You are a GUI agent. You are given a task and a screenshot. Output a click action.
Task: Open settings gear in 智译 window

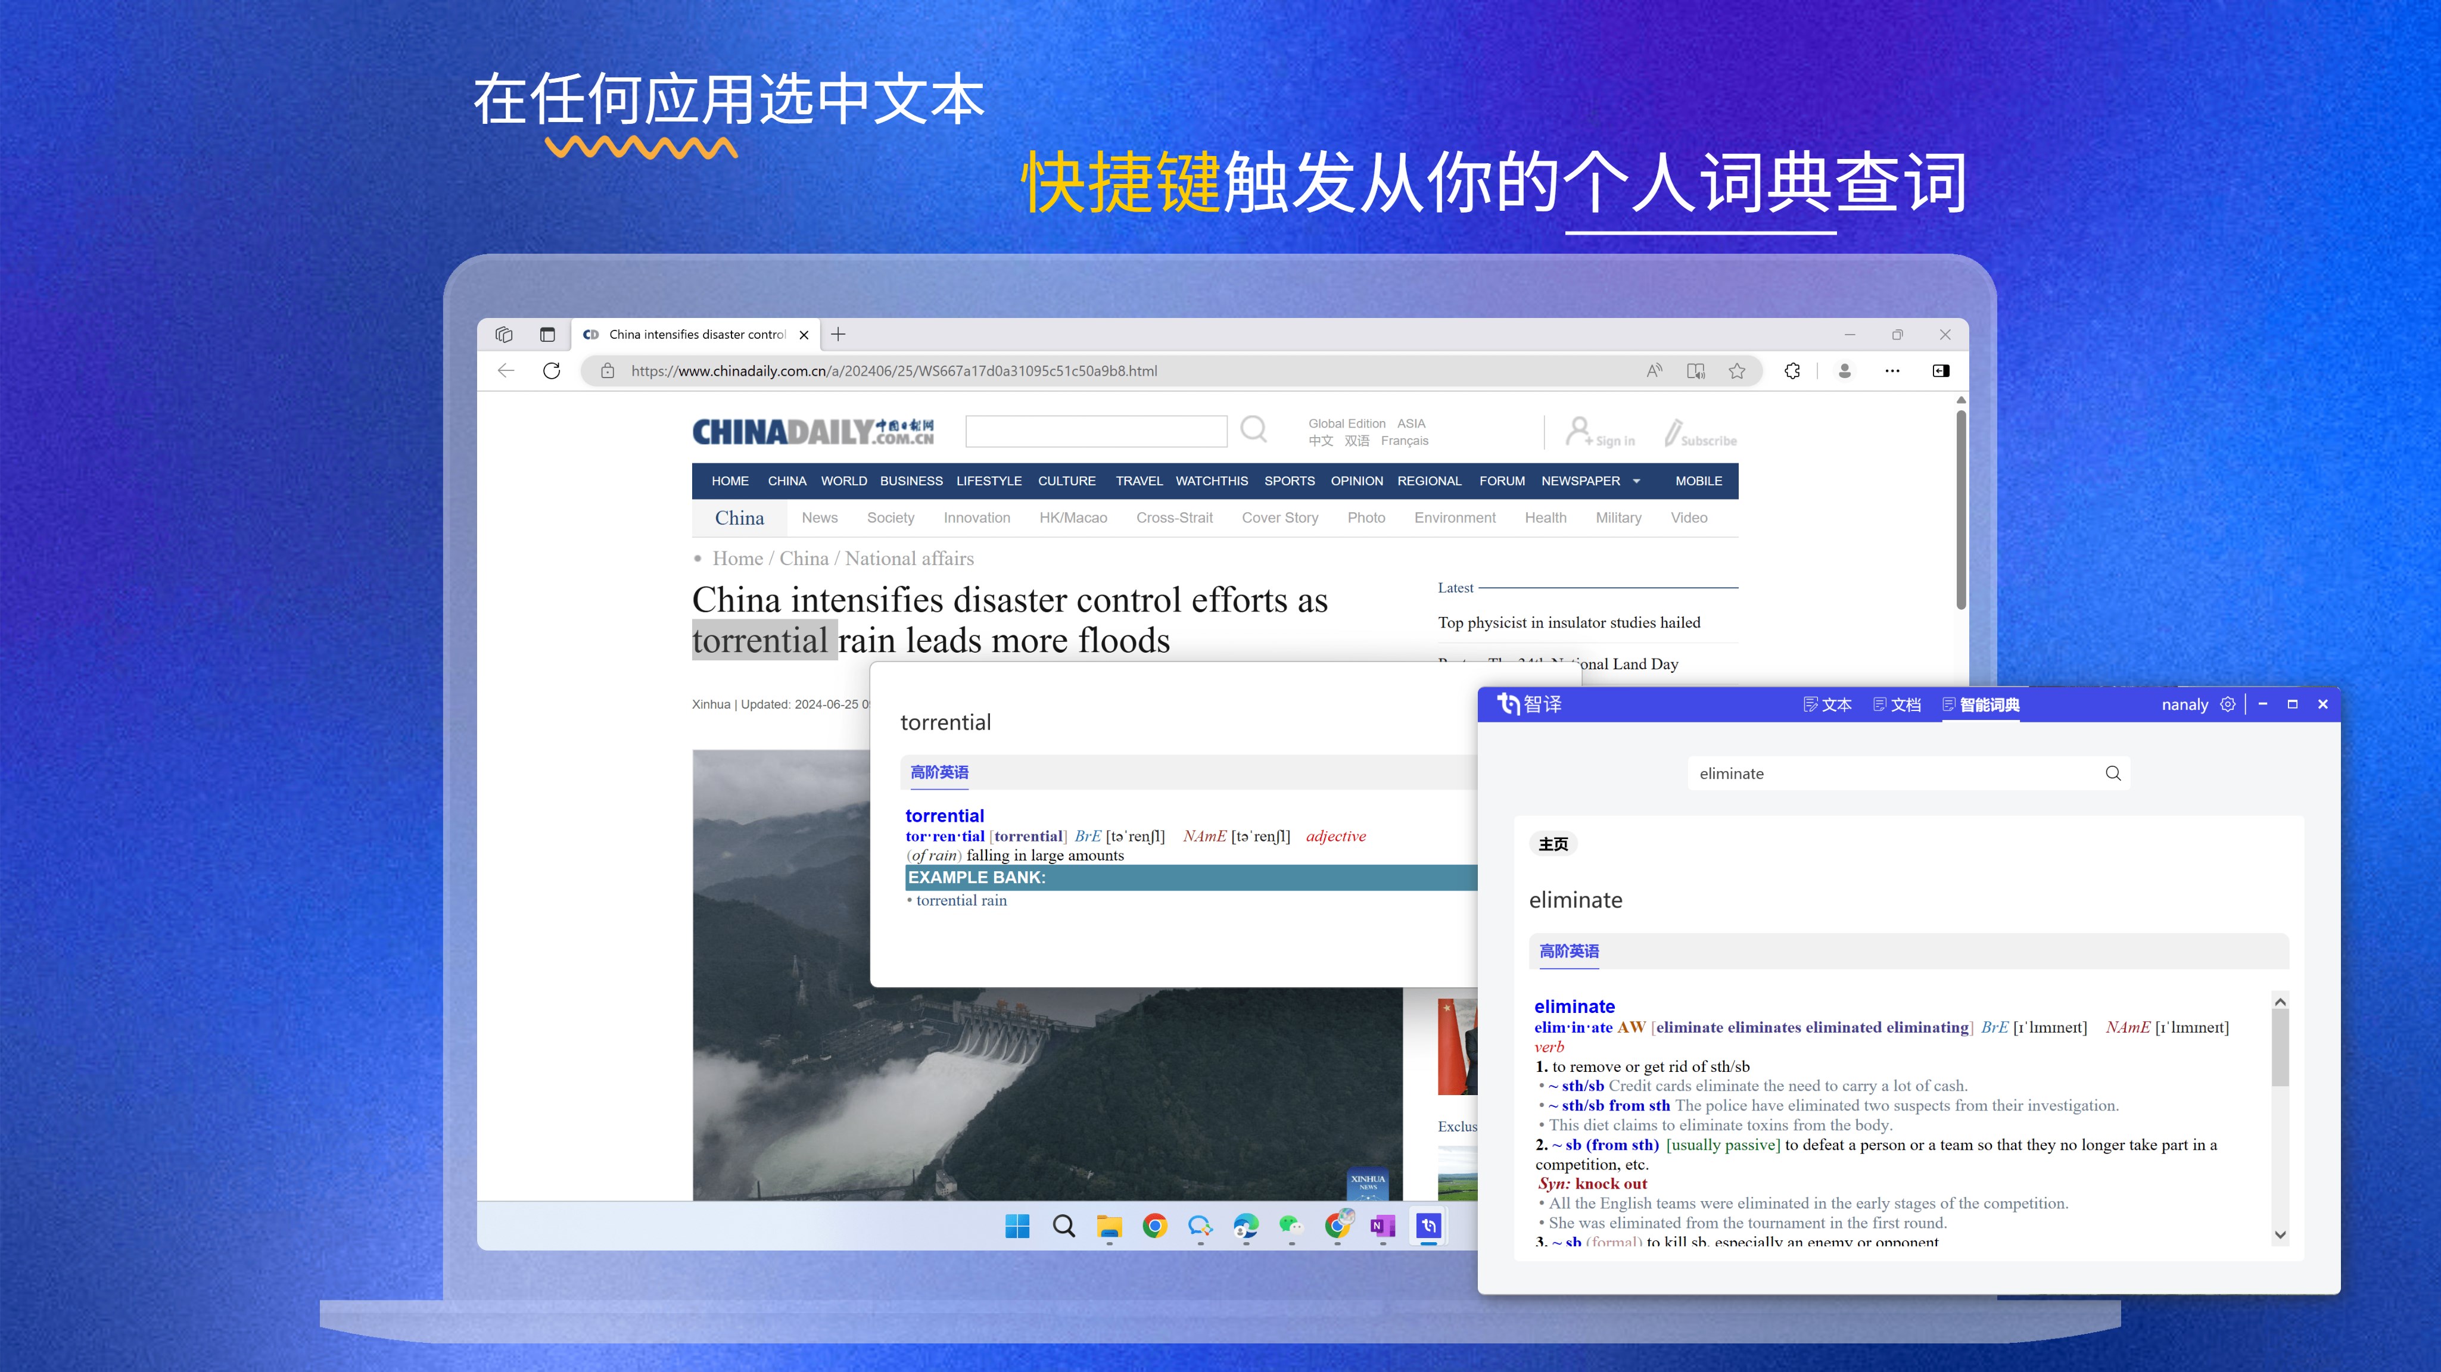pos(2228,704)
